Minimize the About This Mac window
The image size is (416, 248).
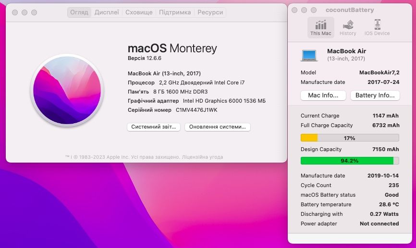pyautogui.click(x=24, y=12)
